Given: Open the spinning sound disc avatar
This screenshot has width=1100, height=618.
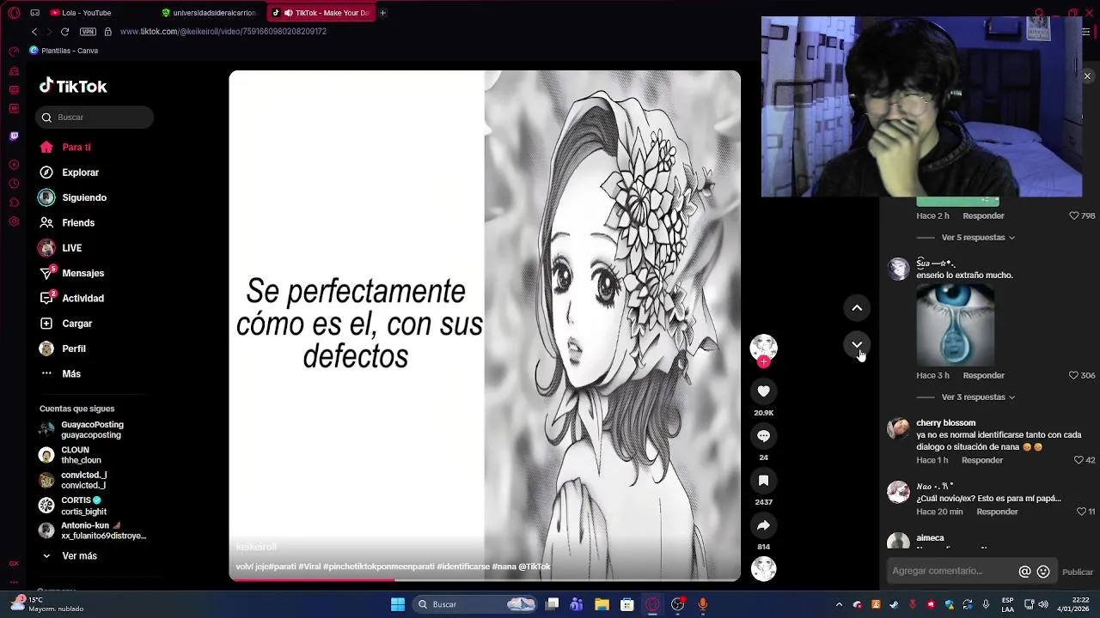Looking at the screenshot, I should coord(763,569).
